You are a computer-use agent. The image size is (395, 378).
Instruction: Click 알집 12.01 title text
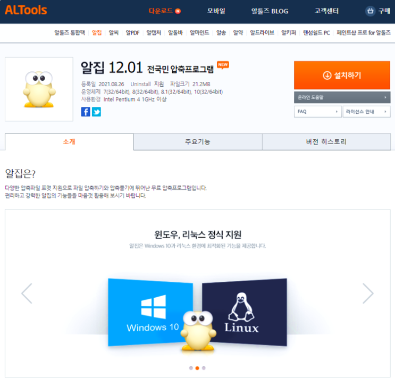click(112, 68)
